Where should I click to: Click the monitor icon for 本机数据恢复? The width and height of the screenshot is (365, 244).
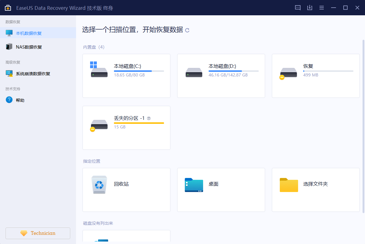tap(9, 33)
